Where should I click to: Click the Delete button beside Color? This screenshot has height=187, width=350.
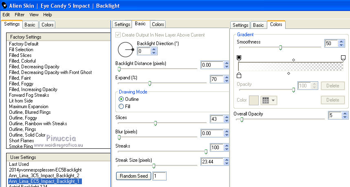coord(332,100)
